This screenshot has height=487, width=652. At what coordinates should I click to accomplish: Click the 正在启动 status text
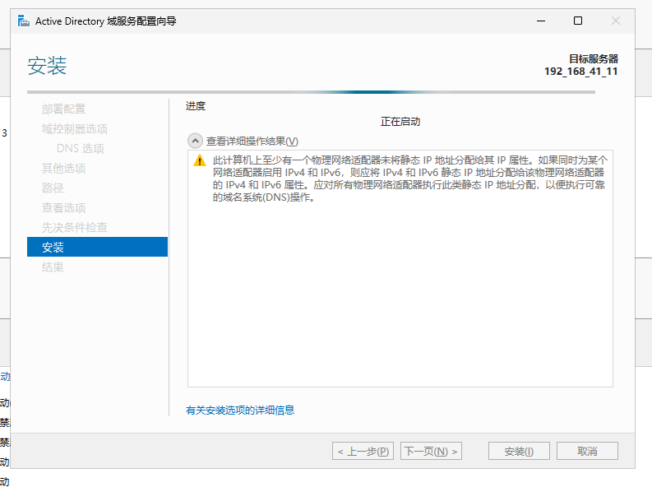(400, 122)
